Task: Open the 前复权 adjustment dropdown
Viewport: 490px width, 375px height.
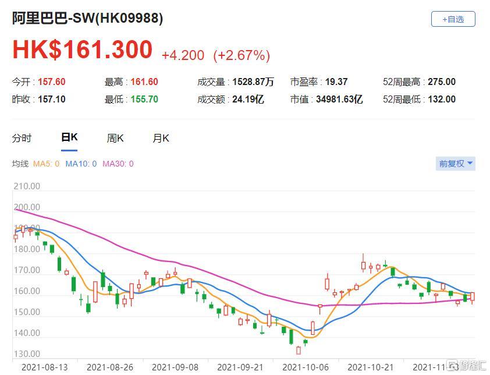Action: (x=456, y=164)
